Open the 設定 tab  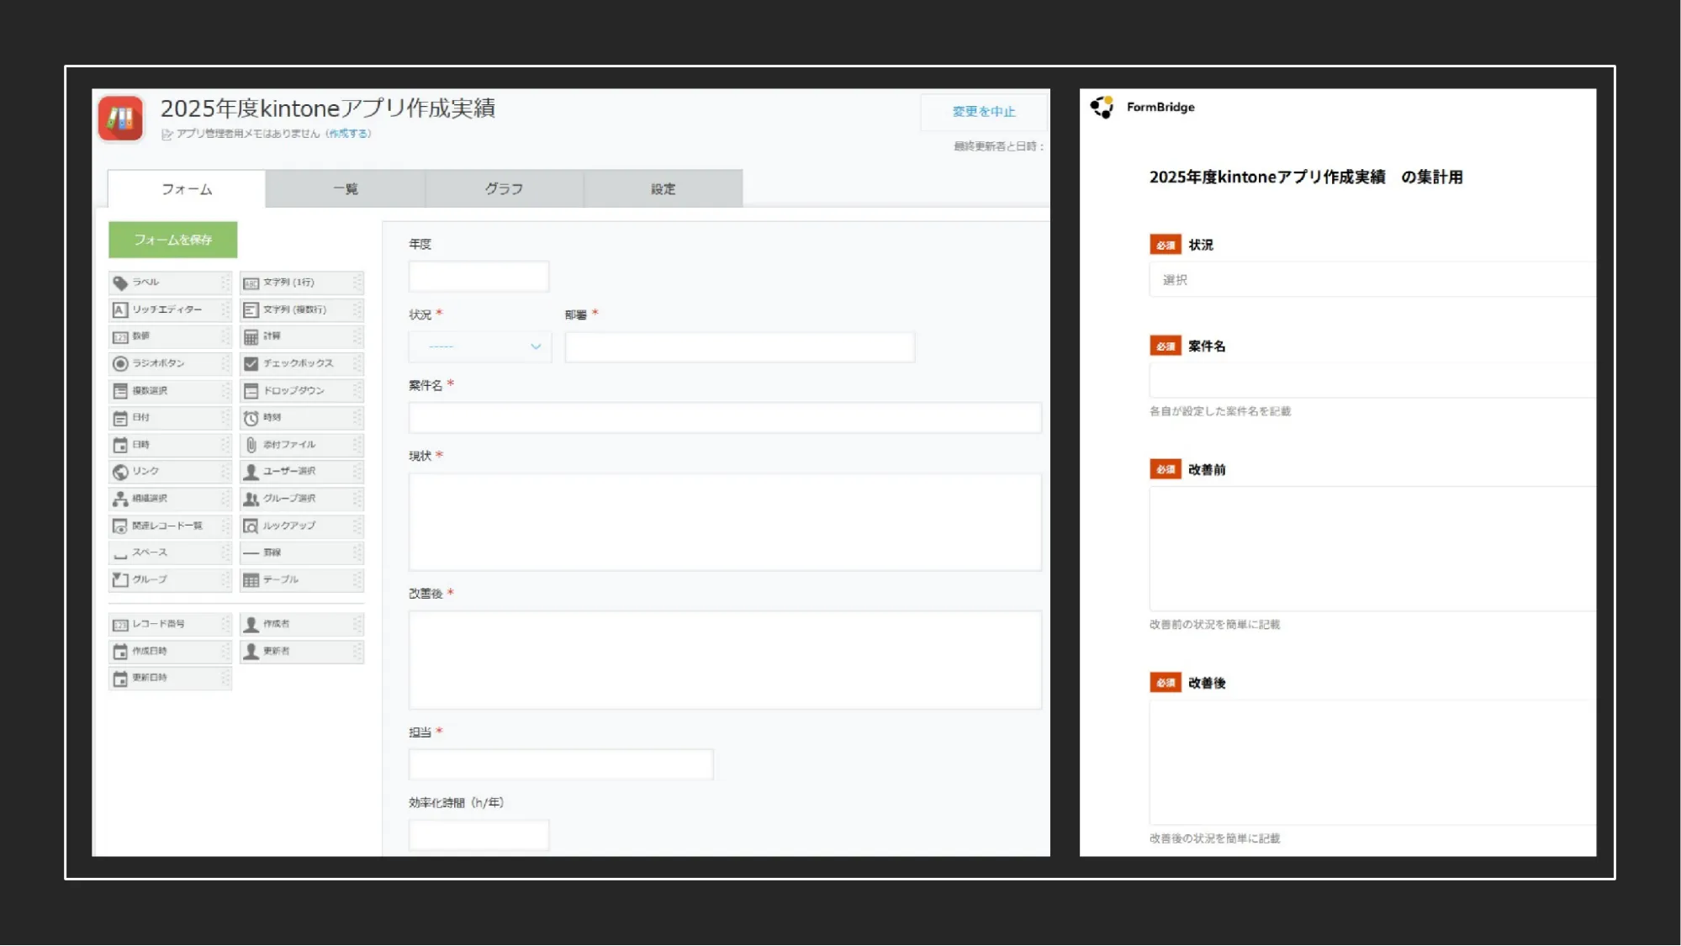click(663, 189)
